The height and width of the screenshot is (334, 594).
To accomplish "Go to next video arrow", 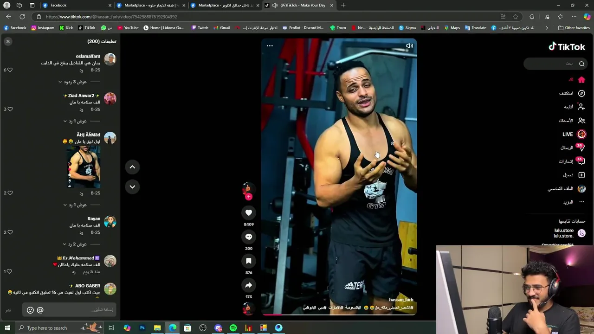I will 132,186.
